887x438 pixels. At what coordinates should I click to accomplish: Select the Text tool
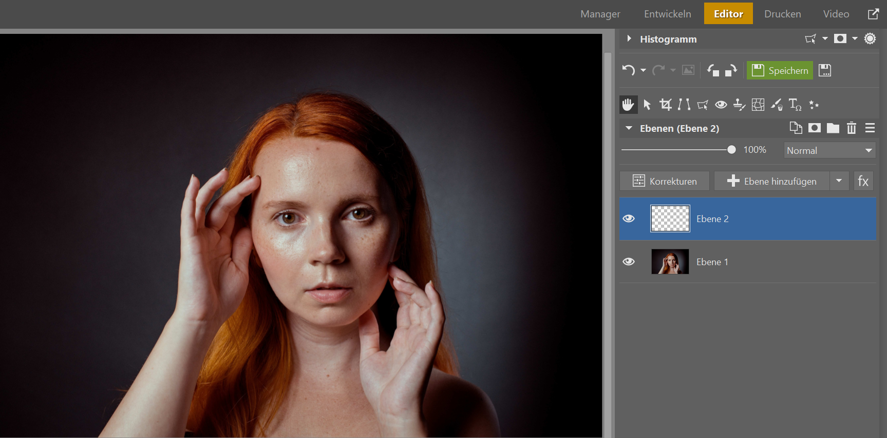coord(795,105)
